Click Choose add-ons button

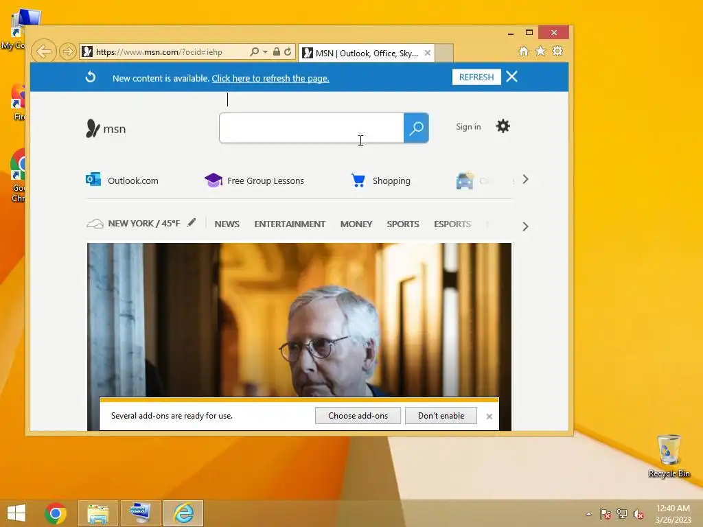(358, 416)
